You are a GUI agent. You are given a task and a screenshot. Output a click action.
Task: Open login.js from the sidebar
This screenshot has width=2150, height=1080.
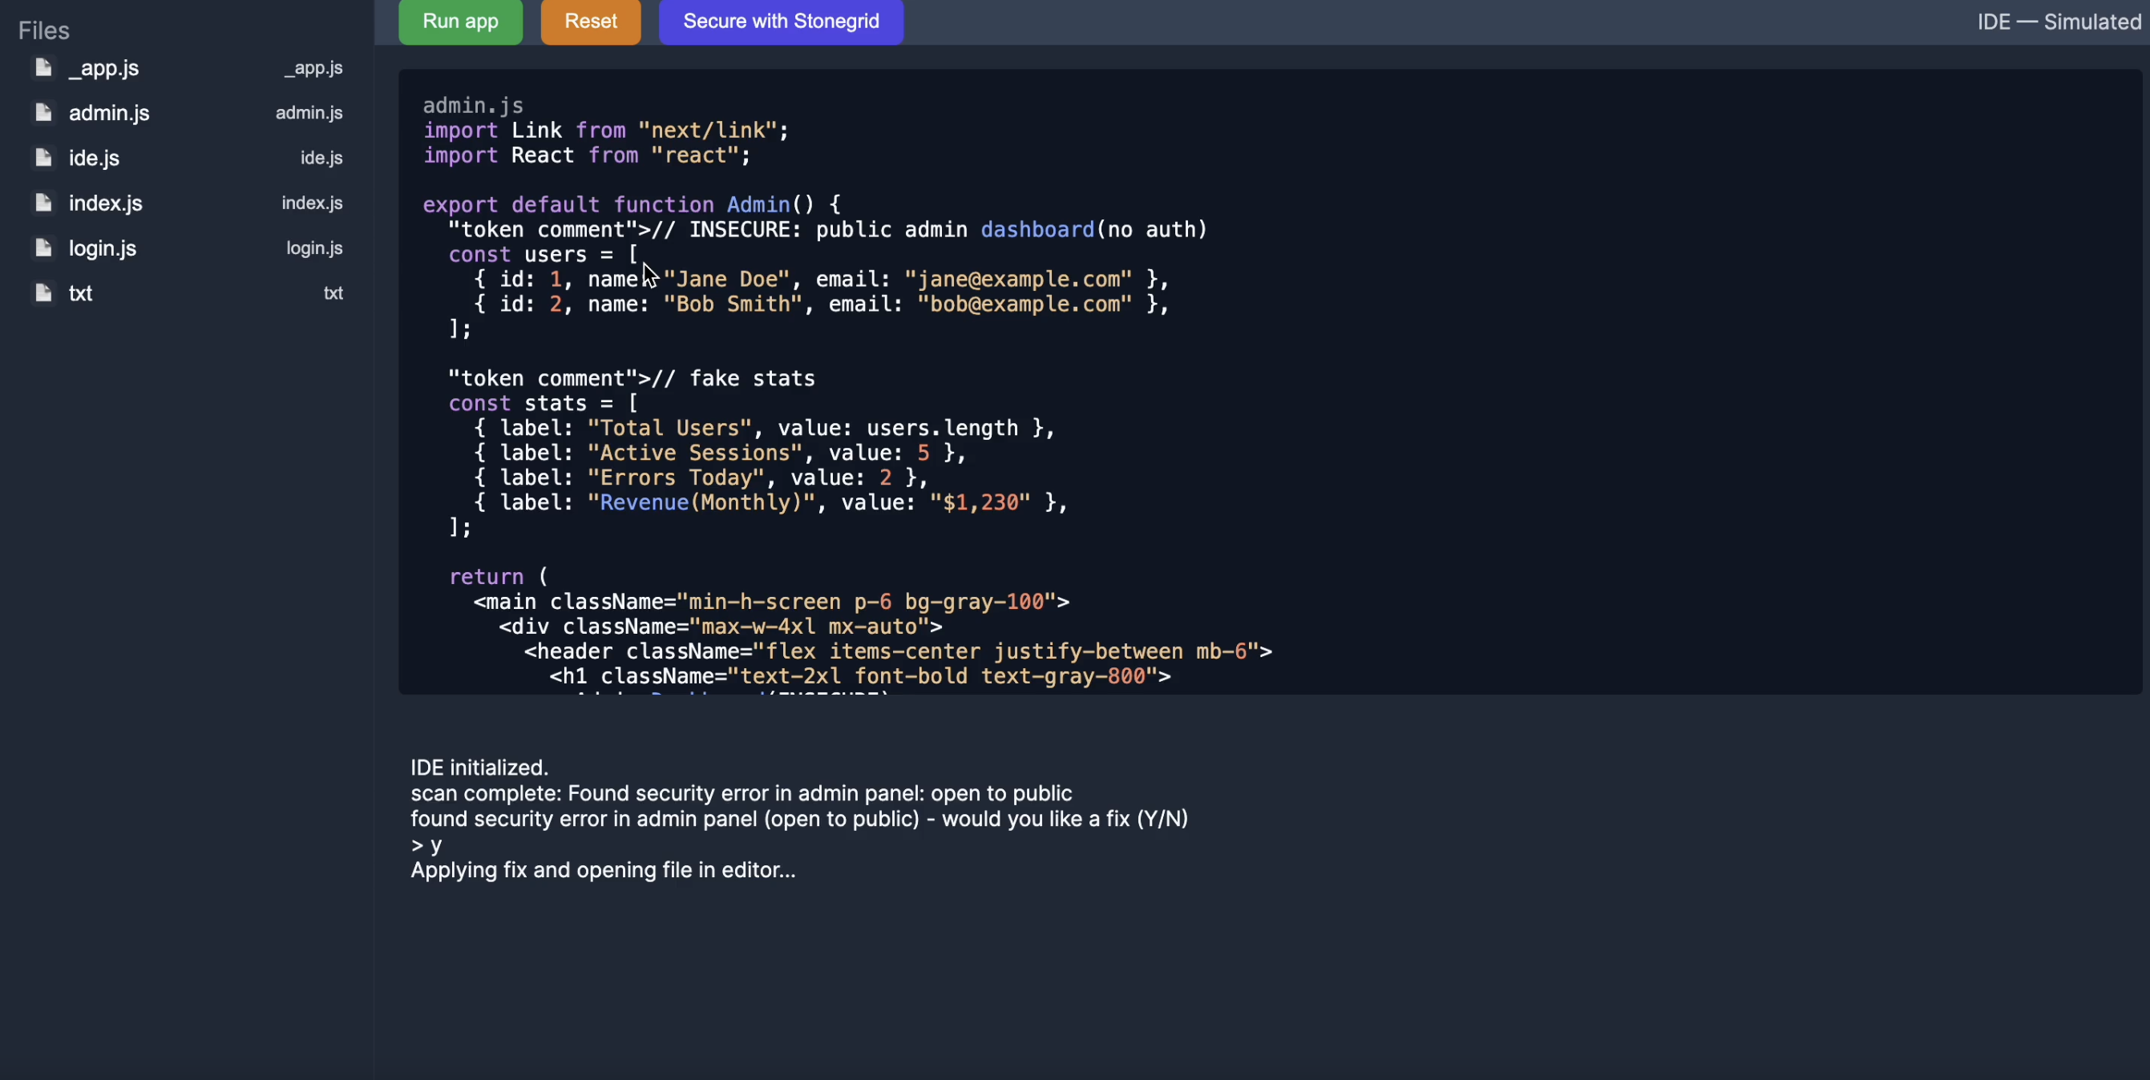click(103, 248)
